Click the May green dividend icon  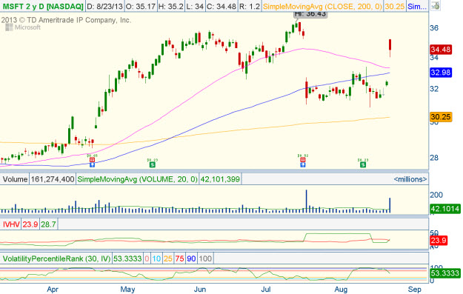tap(153, 164)
